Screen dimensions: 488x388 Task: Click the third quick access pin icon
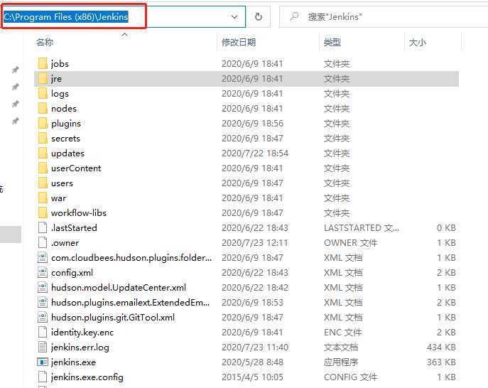[15, 104]
